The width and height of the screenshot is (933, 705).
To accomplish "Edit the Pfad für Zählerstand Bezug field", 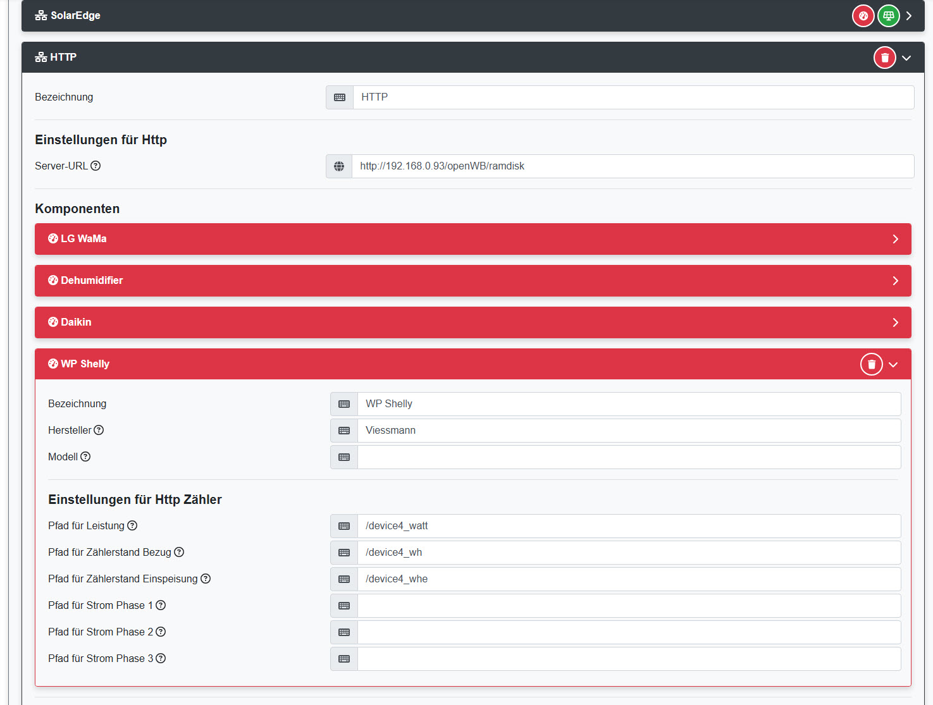I will [629, 553].
